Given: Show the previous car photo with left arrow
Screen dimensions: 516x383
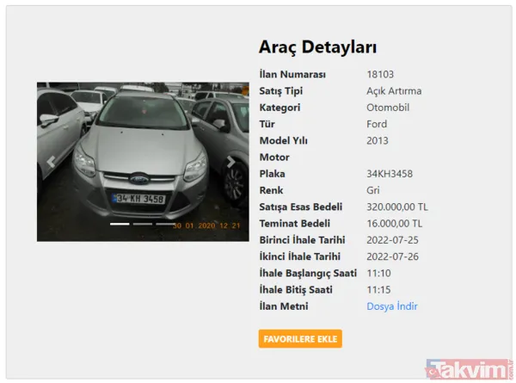Looking at the screenshot, I should 51,162.
